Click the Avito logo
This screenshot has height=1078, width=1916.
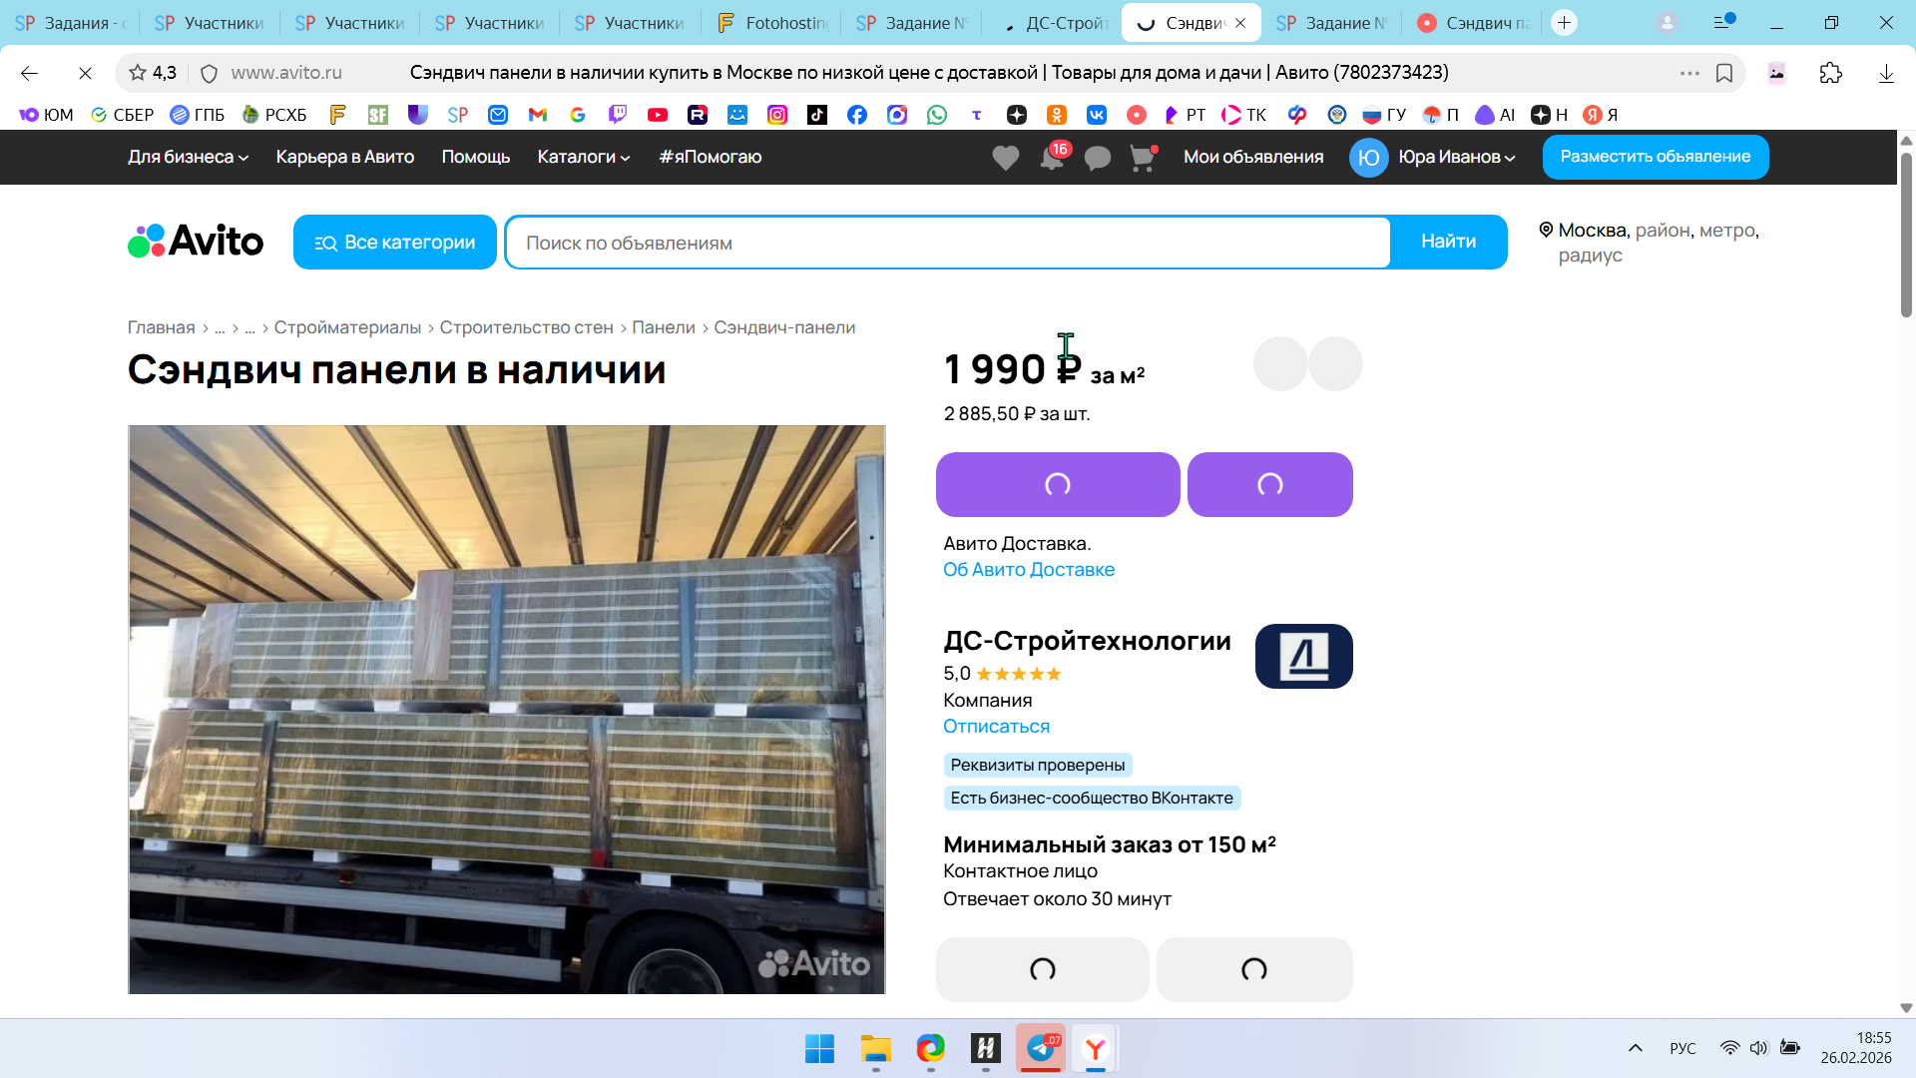(x=196, y=242)
